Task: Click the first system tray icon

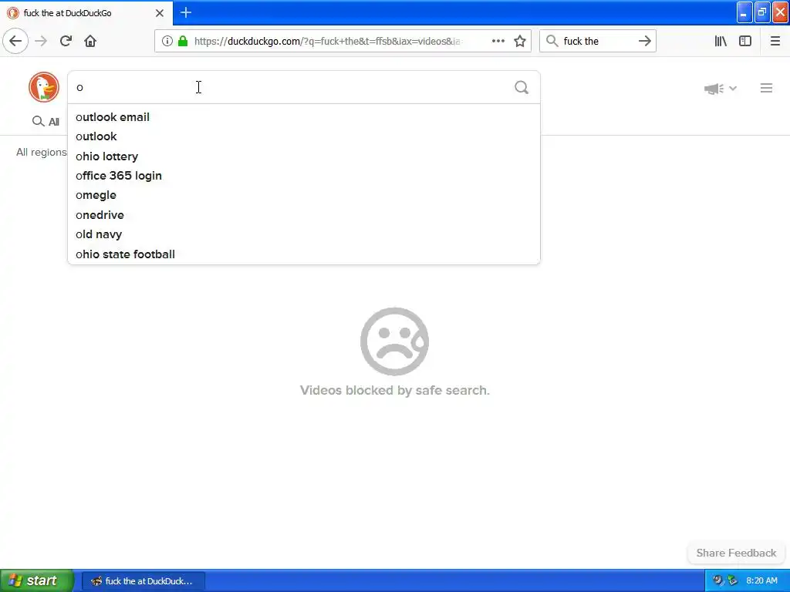Action: tap(717, 580)
